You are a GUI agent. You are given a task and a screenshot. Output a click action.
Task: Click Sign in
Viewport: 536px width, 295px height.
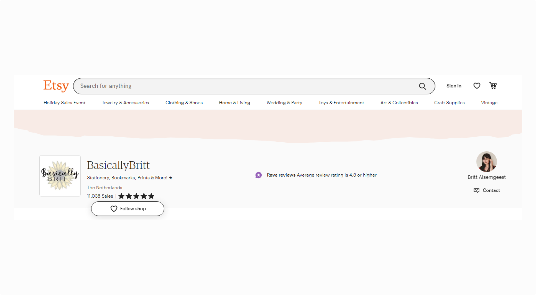454,86
